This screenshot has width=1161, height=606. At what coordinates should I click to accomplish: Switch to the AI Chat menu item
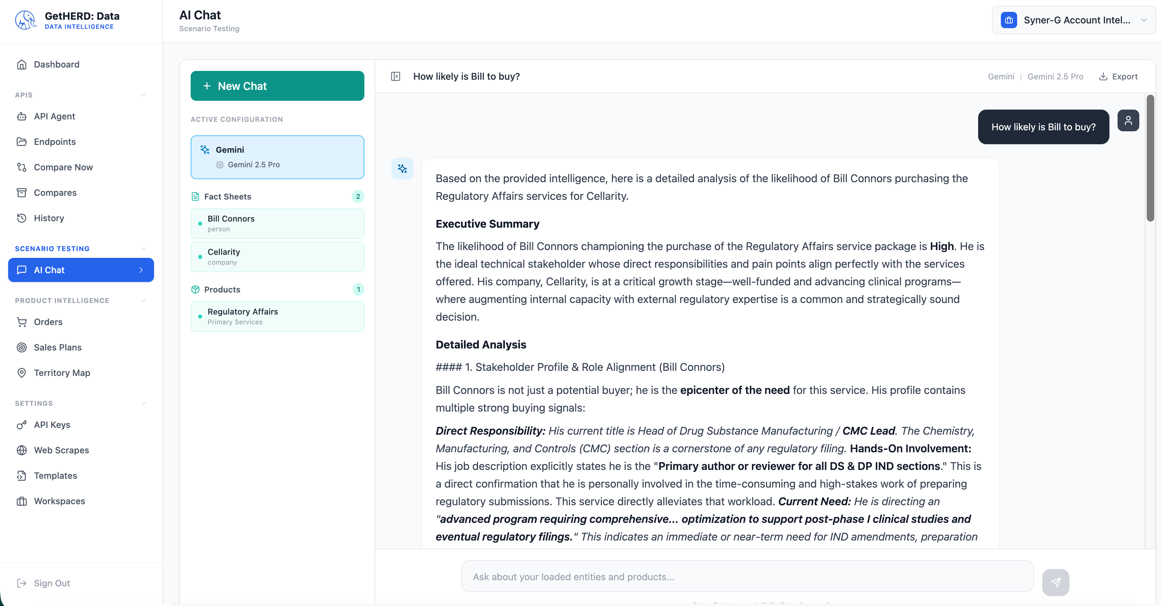pyautogui.click(x=81, y=270)
